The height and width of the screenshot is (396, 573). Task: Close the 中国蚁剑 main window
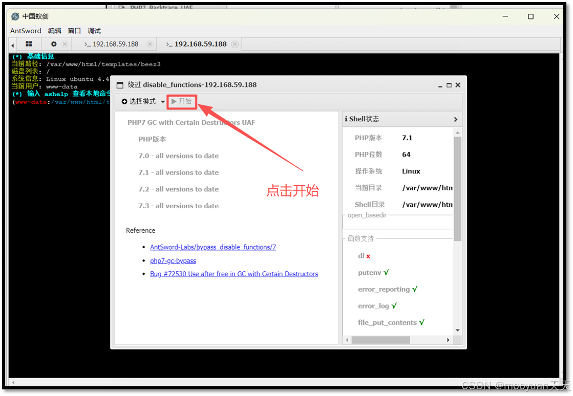[557, 16]
